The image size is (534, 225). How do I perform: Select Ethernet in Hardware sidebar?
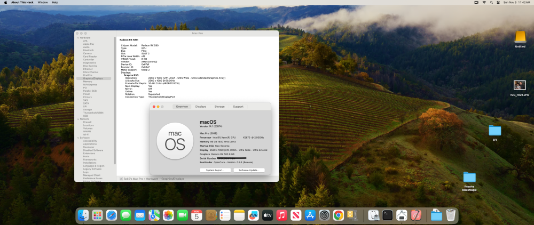click(x=88, y=69)
